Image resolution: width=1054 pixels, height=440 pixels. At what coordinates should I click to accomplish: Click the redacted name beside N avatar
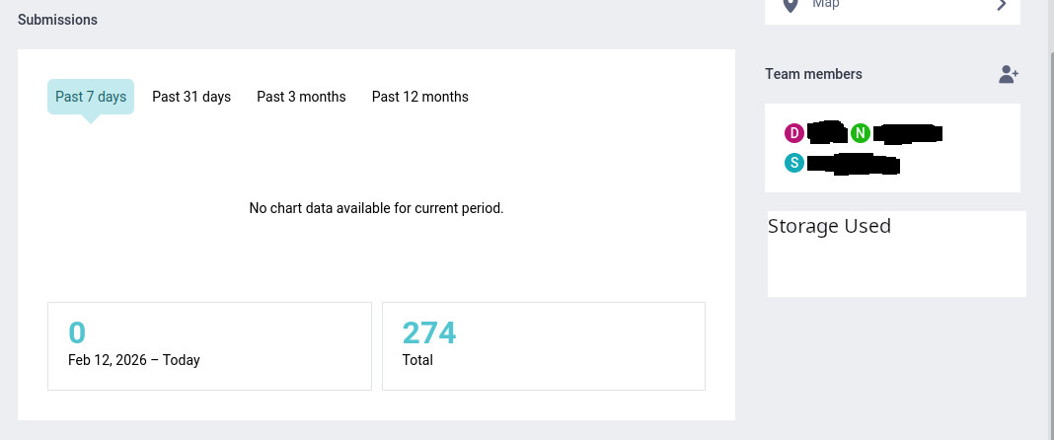(908, 133)
